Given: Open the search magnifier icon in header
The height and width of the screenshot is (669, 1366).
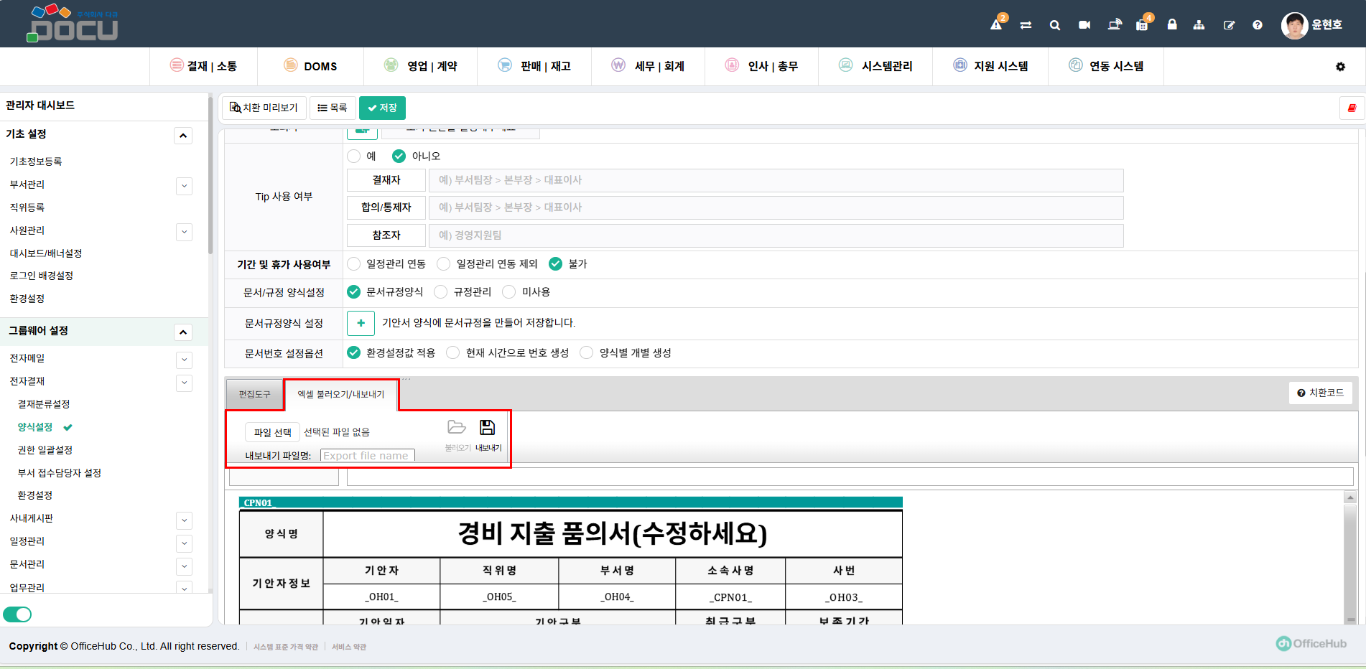Looking at the screenshot, I should point(1055,25).
